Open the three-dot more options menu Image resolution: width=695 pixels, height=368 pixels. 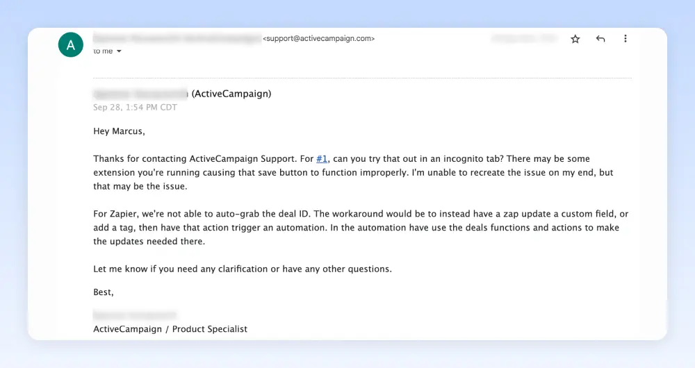(x=625, y=39)
